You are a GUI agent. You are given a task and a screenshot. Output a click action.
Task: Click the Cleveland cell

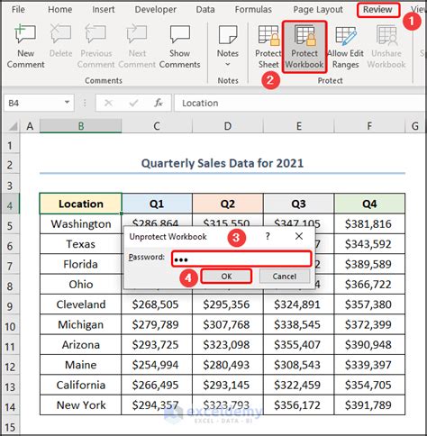81,304
